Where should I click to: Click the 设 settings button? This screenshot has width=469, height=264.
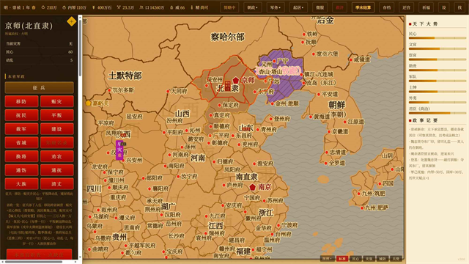[x=444, y=7]
